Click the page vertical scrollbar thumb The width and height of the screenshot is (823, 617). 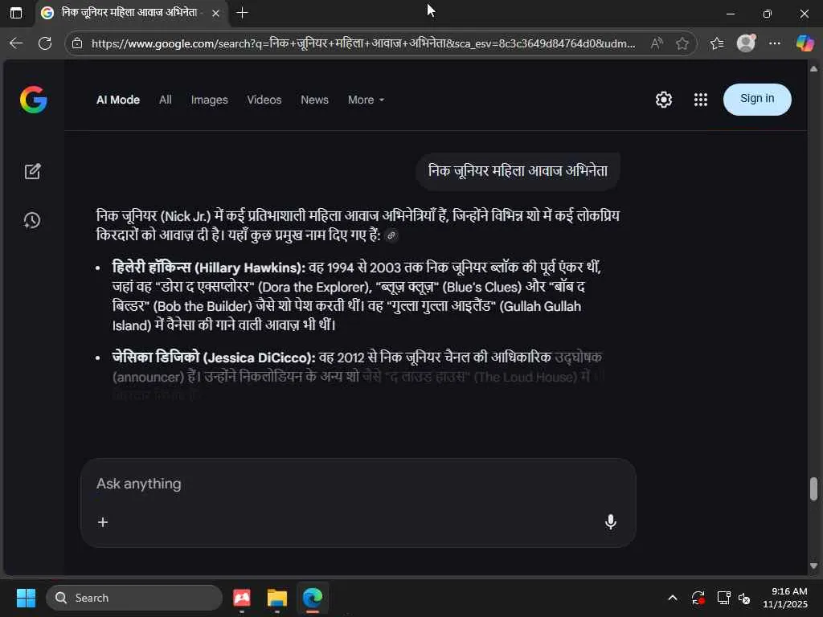[813, 489]
